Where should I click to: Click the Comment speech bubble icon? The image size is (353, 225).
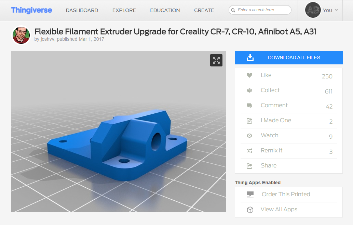249,105
